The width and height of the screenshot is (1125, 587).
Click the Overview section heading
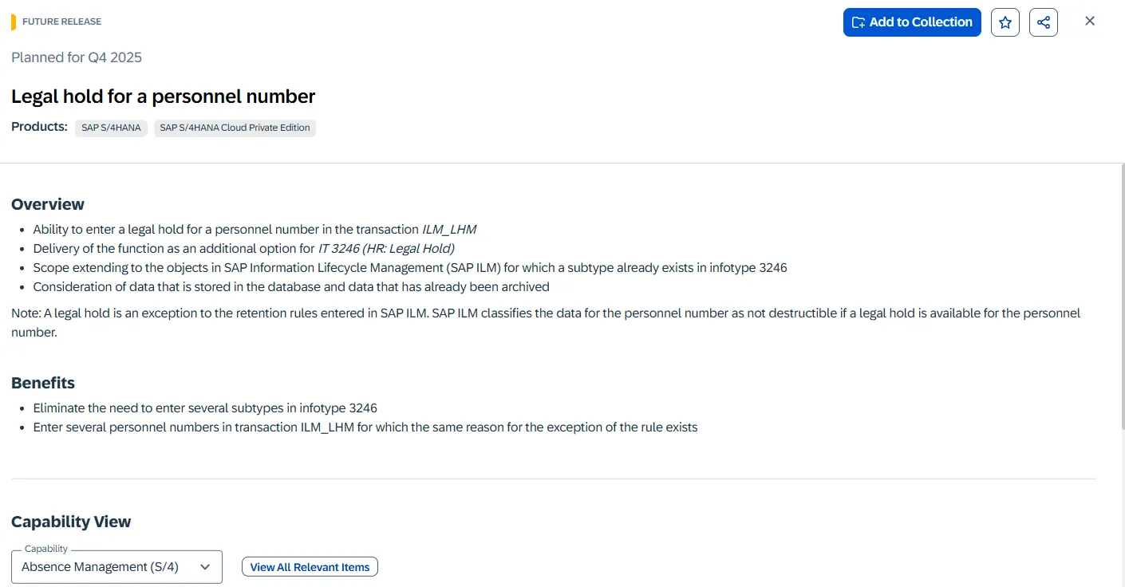tap(48, 204)
